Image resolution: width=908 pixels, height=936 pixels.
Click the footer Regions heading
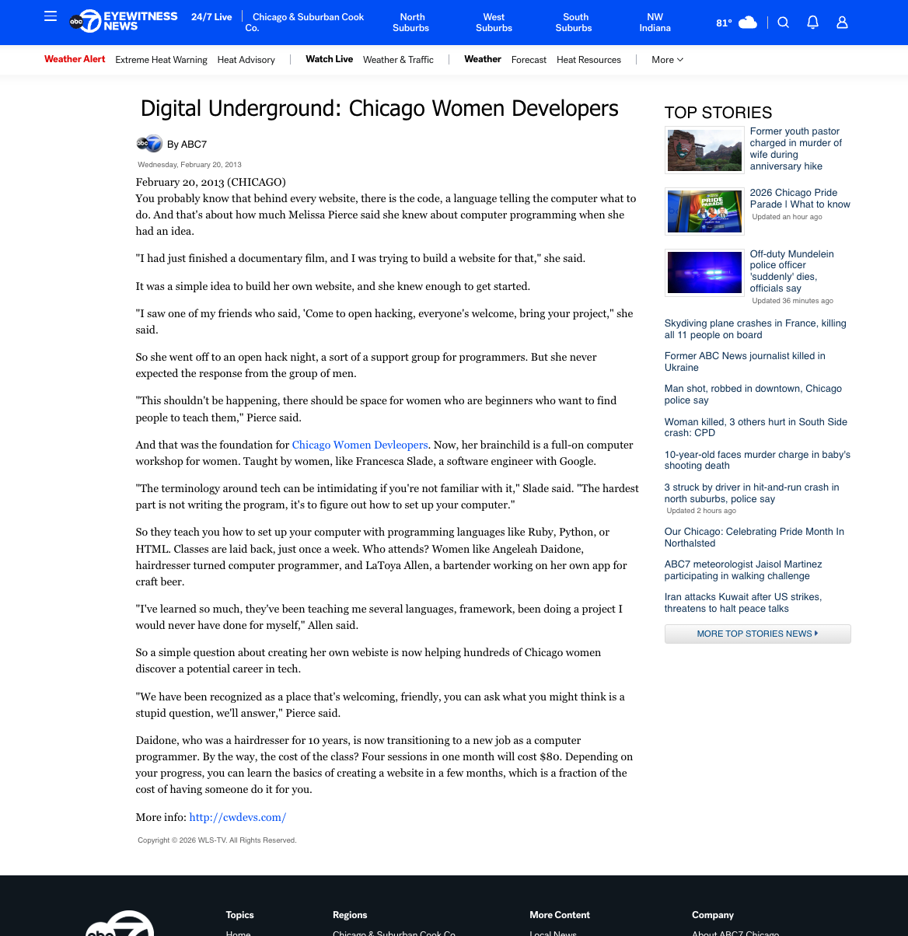pyautogui.click(x=350, y=915)
